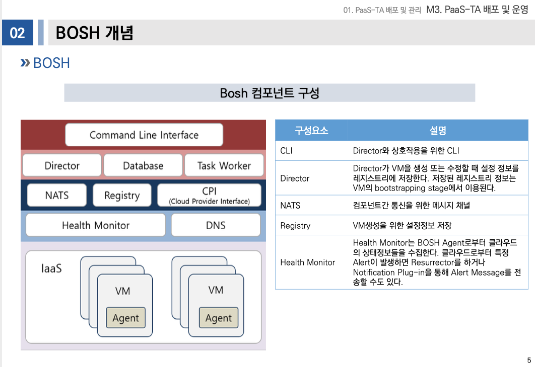Click the Database component box
This screenshot has width=535, height=367.
[x=143, y=165]
